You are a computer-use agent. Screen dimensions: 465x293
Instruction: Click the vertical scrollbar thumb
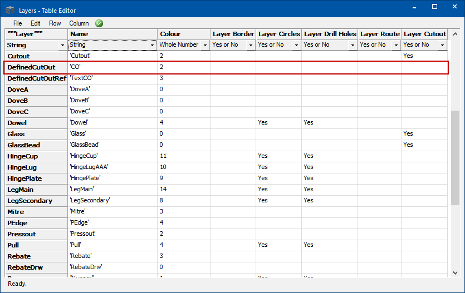pos(456,139)
